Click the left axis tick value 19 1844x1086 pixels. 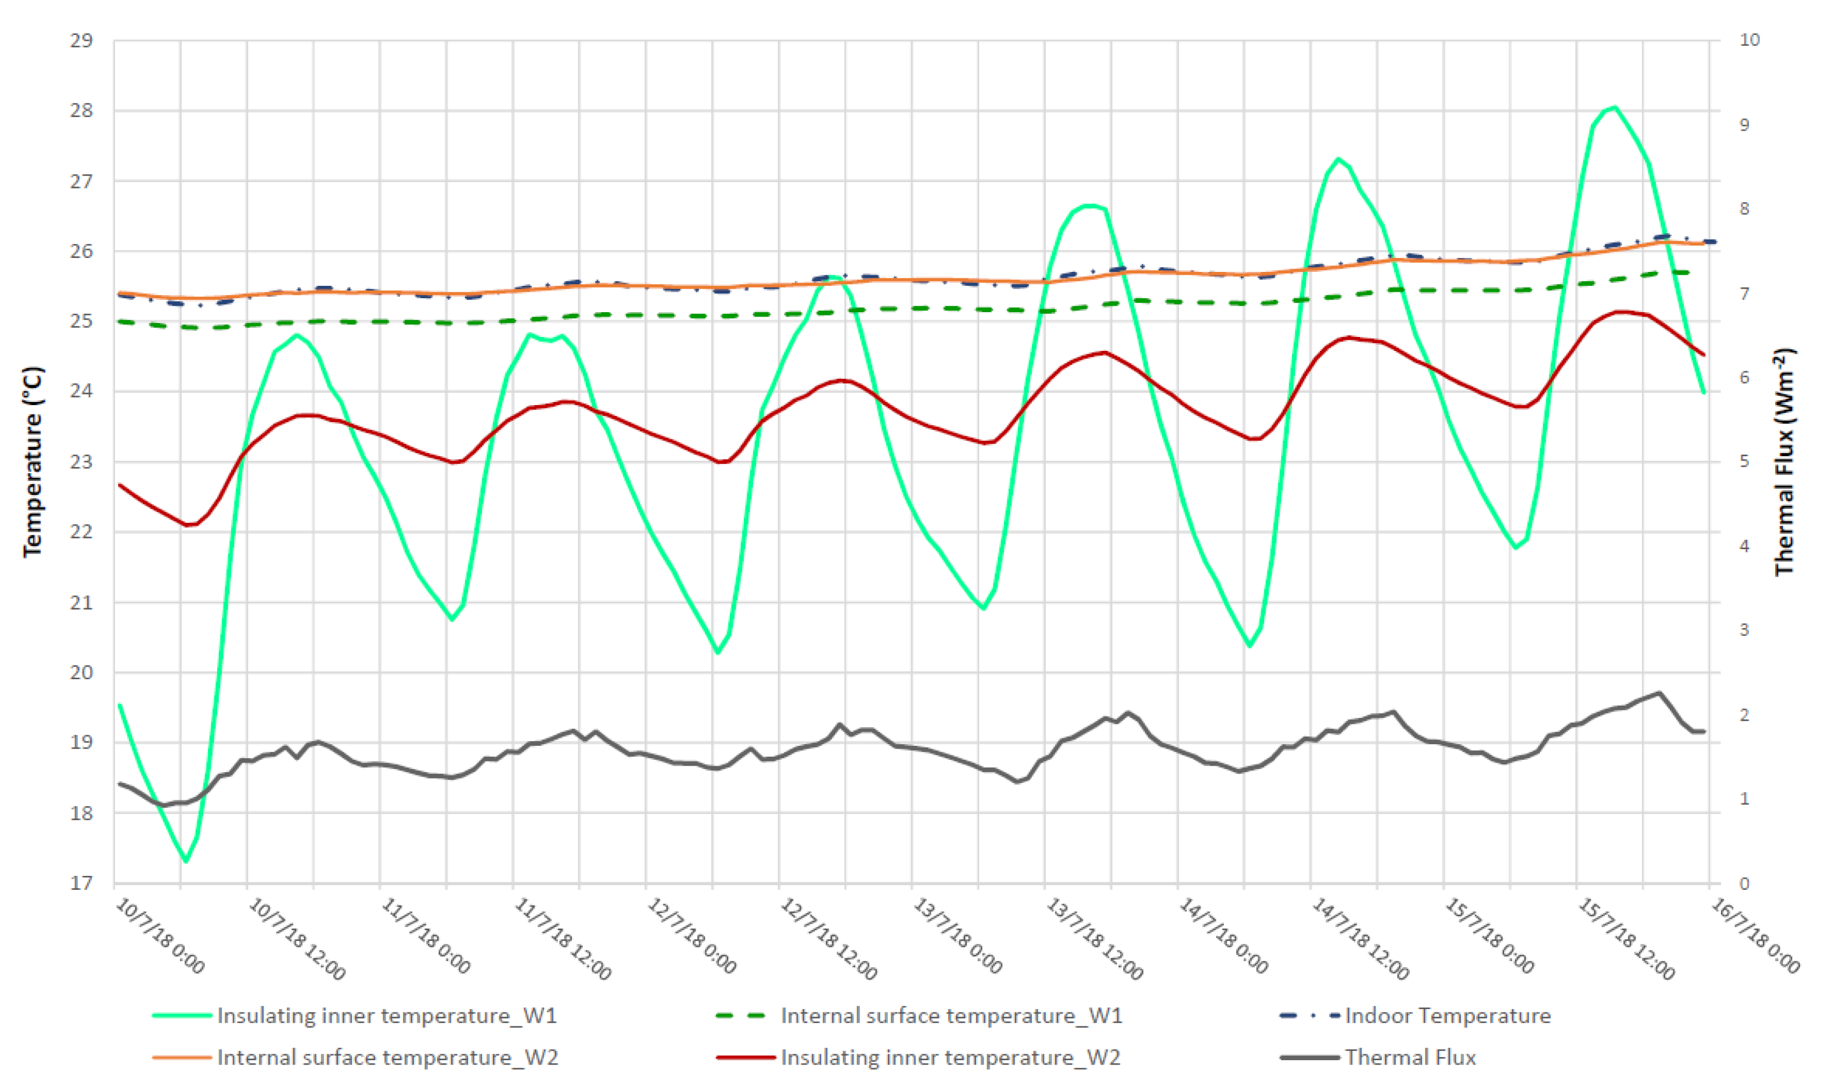82,743
